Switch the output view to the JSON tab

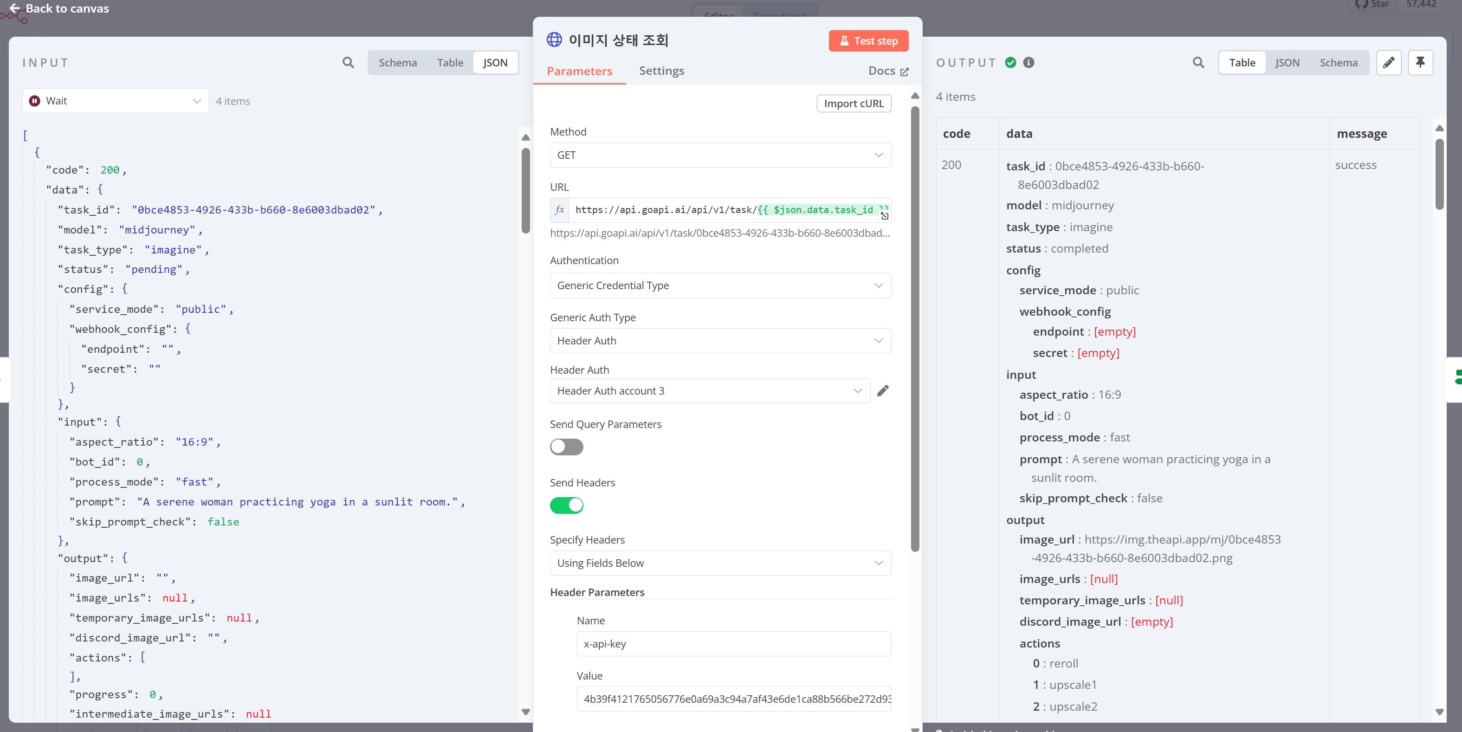(x=1287, y=62)
